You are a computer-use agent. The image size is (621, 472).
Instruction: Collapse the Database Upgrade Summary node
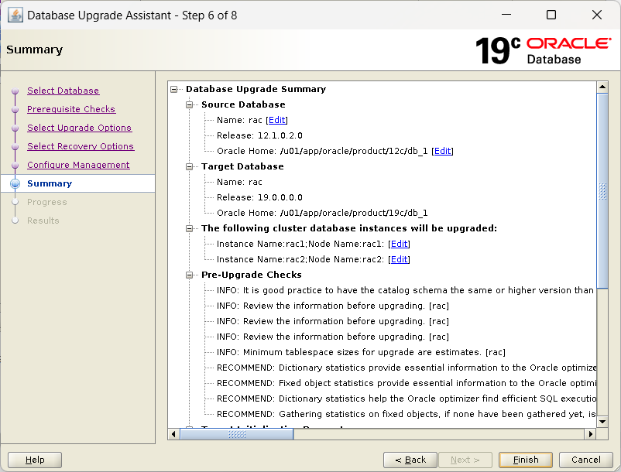tap(174, 90)
